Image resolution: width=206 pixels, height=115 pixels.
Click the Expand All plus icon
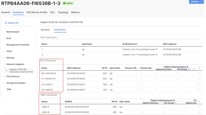click(x=6, y=23)
